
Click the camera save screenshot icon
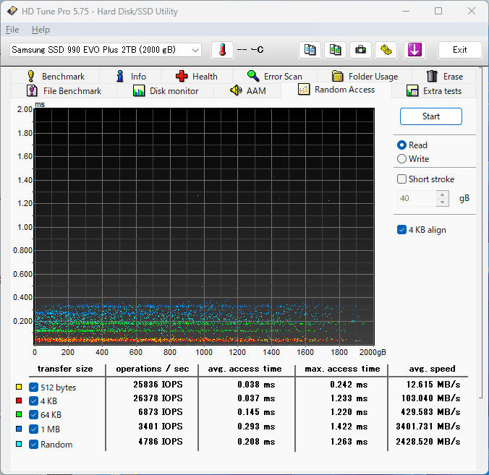coord(360,50)
